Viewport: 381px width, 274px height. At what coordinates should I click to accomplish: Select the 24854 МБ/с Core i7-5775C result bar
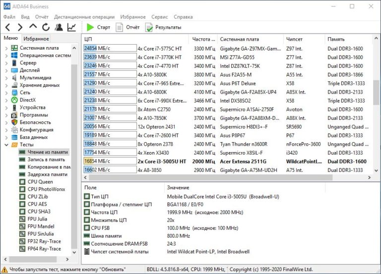point(110,48)
